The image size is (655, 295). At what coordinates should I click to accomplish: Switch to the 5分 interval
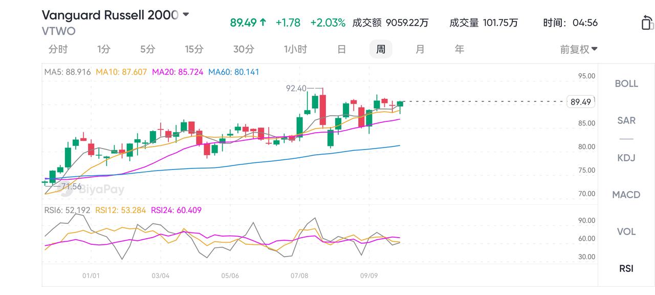coord(147,49)
